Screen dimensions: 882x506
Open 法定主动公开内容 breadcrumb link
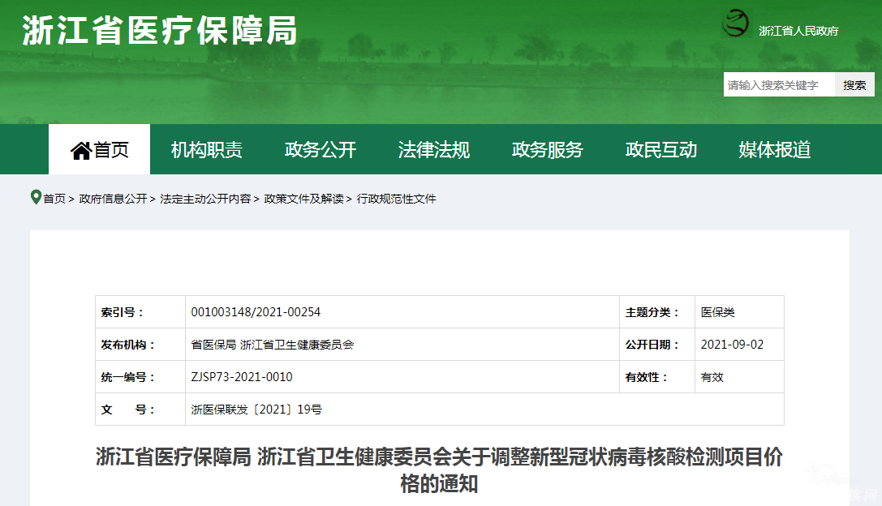coord(205,199)
